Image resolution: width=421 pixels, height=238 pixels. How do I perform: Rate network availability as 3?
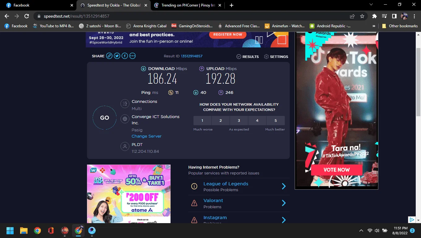239,121
